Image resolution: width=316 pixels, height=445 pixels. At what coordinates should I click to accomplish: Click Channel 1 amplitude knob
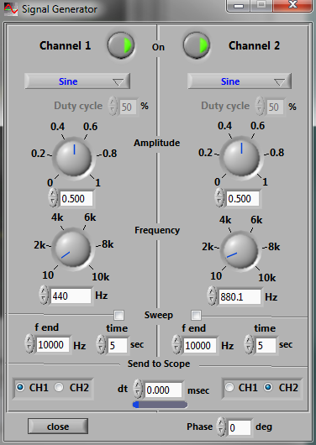[x=74, y=158]
